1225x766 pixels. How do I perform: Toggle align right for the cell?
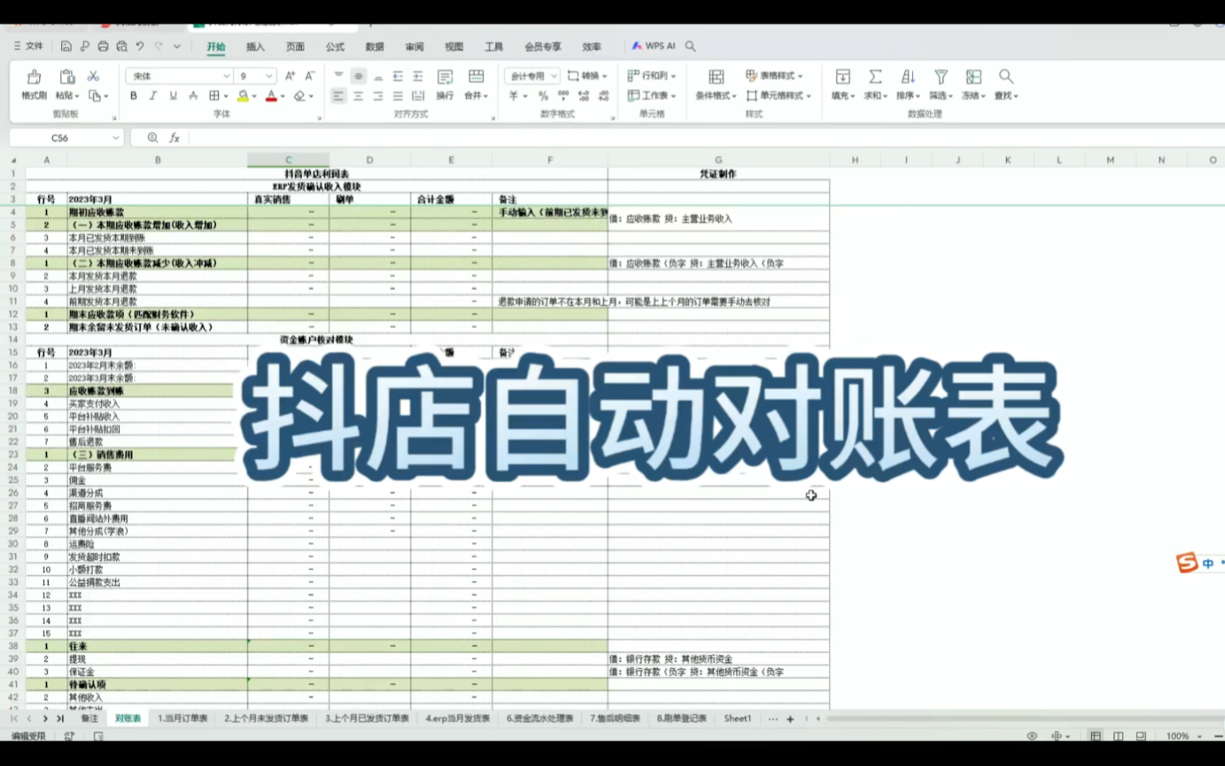tap(378, 96)
